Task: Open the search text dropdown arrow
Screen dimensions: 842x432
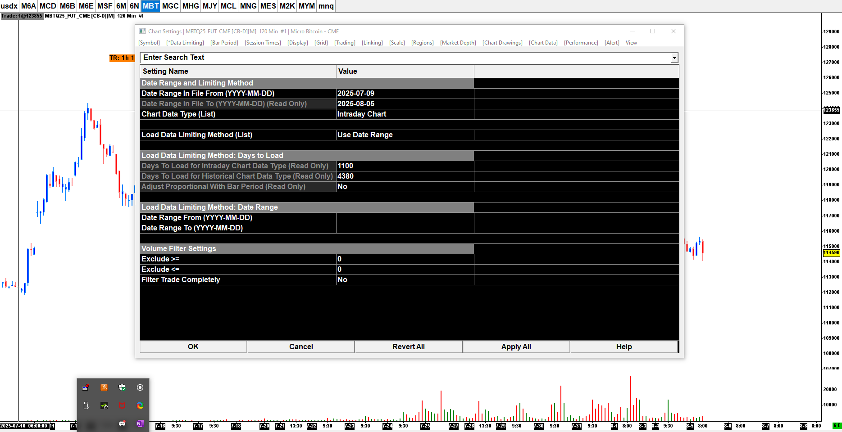Action: [x=674, y=58]
